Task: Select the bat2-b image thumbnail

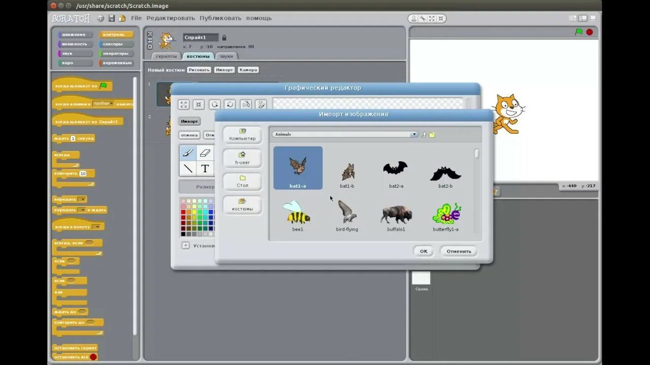Action: point(445,175)
